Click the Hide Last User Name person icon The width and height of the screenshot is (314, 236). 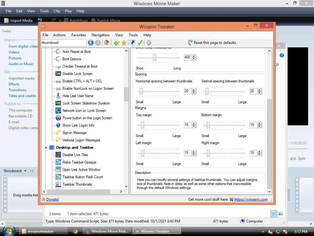58,96
